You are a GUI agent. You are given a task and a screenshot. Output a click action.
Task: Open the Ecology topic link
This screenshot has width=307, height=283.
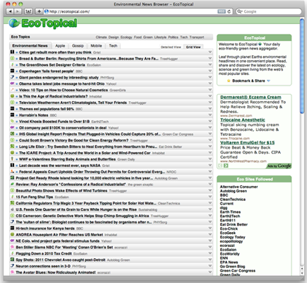tap(127, 37)
